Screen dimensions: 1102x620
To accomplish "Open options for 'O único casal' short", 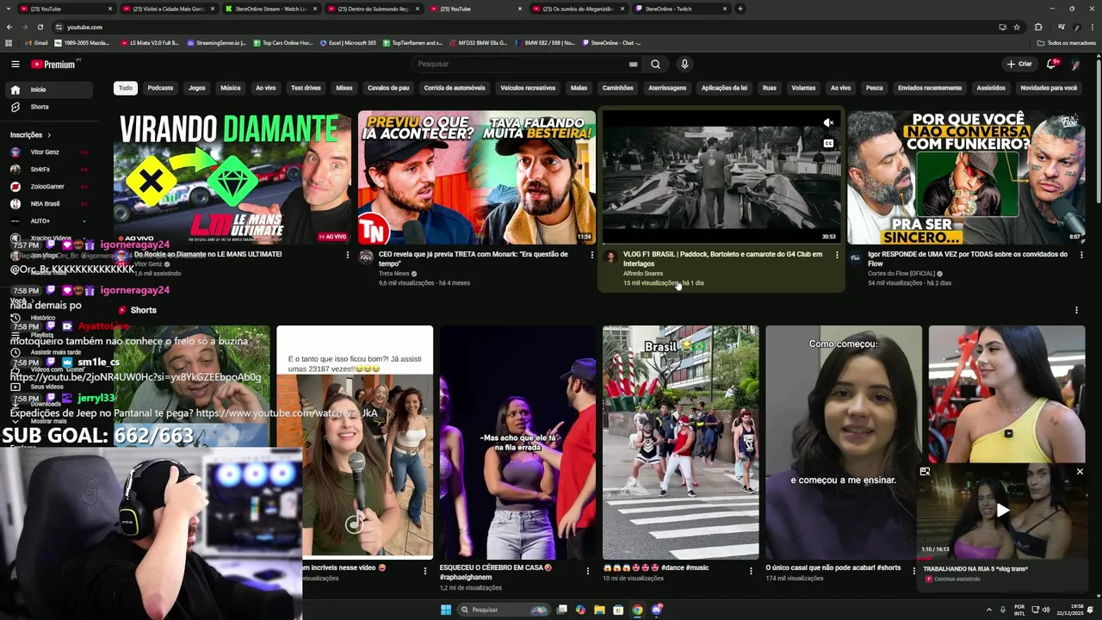I will point(914,570).
